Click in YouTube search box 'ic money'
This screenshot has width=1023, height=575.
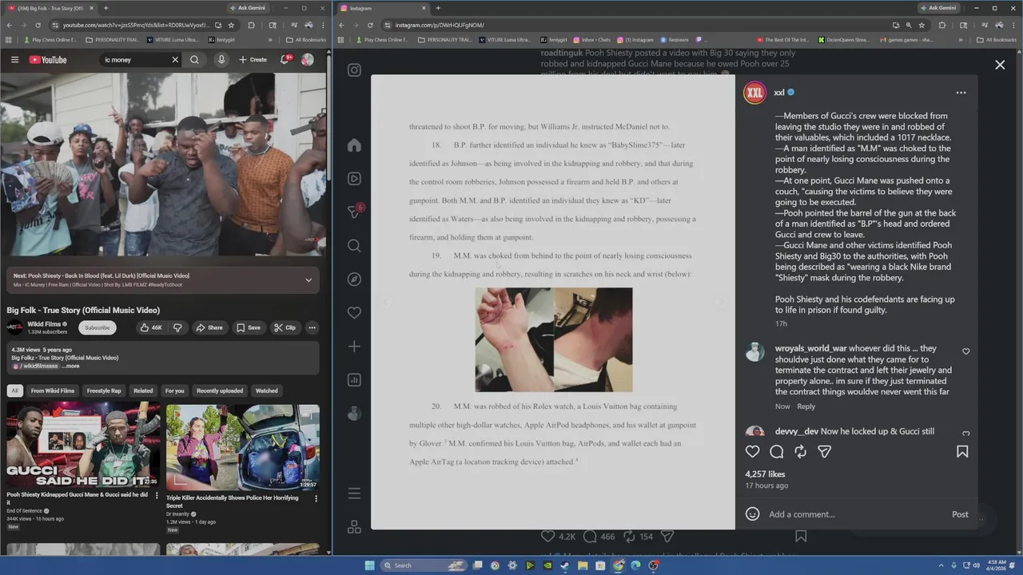136,60
